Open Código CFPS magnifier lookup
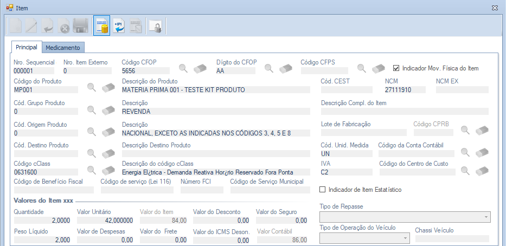 [x=361, y=68]
